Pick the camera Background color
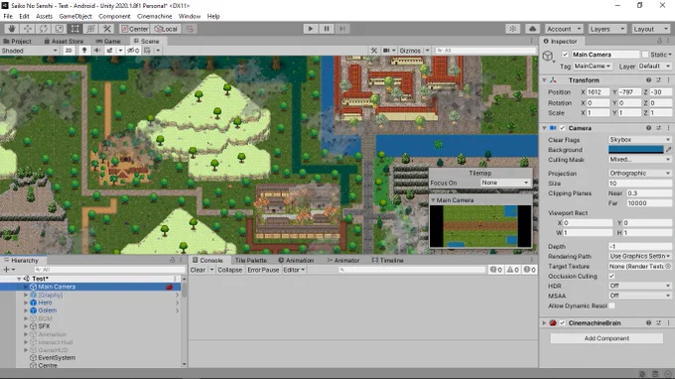 (x=635, y=150)
